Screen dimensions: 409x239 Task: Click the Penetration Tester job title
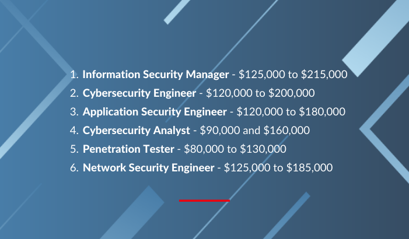pos(128,149)
